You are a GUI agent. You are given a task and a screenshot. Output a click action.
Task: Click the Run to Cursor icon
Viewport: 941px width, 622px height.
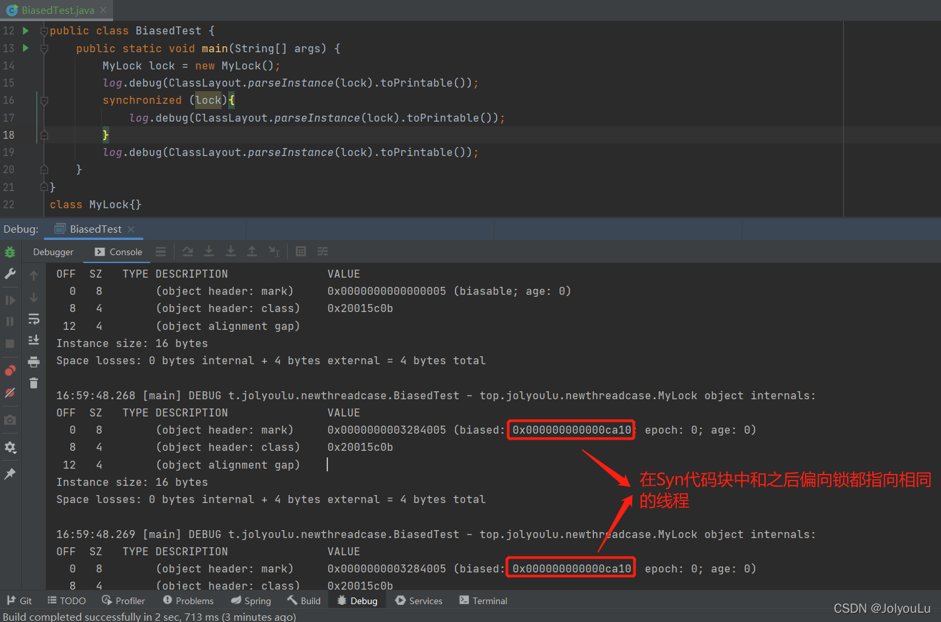pyautogui.click(x=274, y=251)
